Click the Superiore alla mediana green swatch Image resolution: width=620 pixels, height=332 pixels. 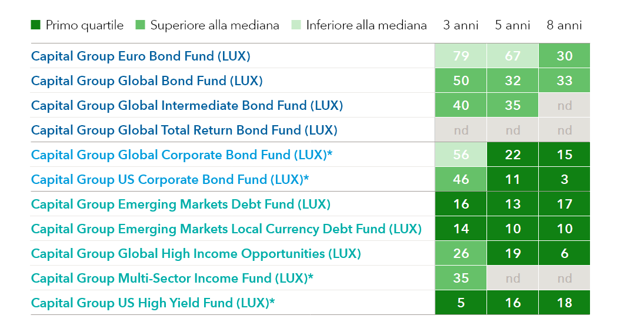(140, 25)
